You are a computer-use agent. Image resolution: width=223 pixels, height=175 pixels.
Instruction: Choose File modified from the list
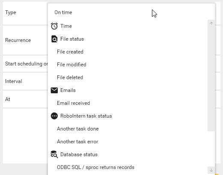point(71,65)
